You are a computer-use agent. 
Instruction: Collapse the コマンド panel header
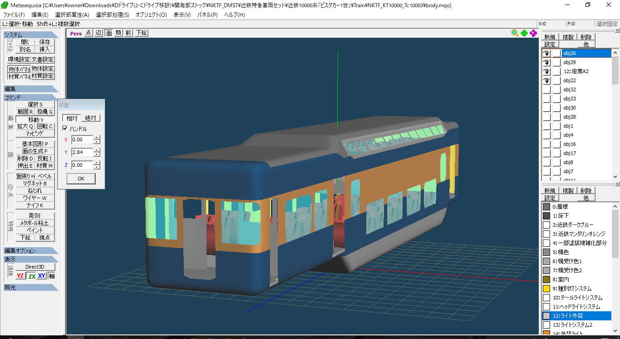31,98
